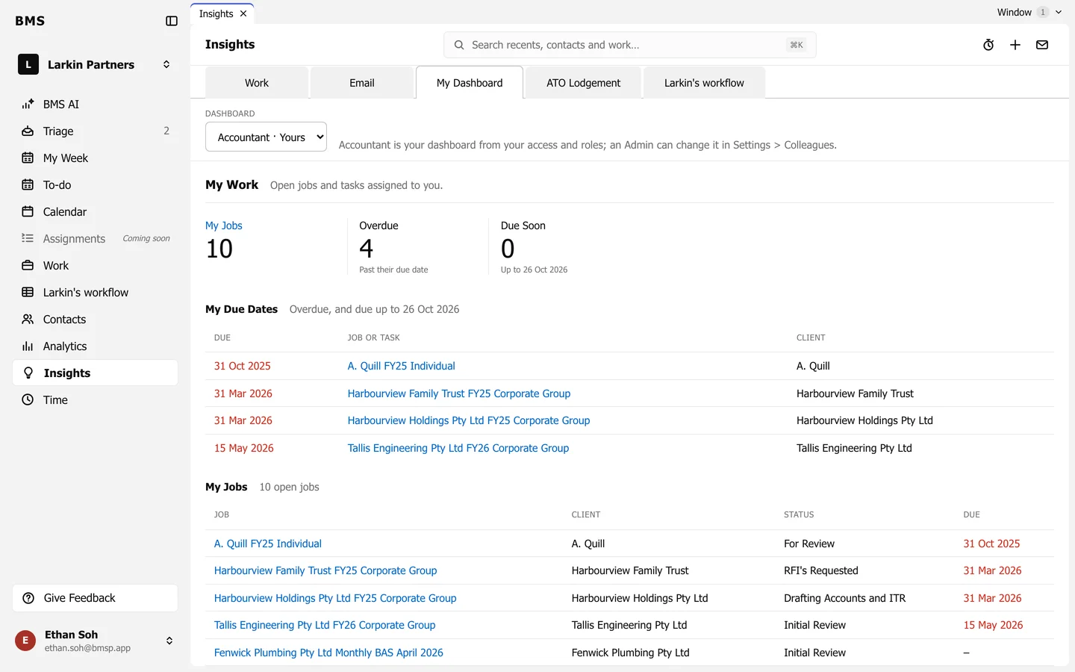
Task: Open Harbourview Holdings FY25 in Due Dates
Action: point(469,420)
